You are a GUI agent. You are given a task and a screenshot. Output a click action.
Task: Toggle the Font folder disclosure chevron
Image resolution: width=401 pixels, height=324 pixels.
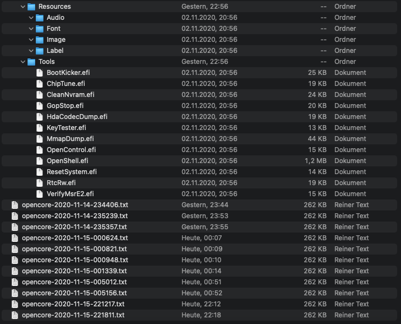coord(31,29)
